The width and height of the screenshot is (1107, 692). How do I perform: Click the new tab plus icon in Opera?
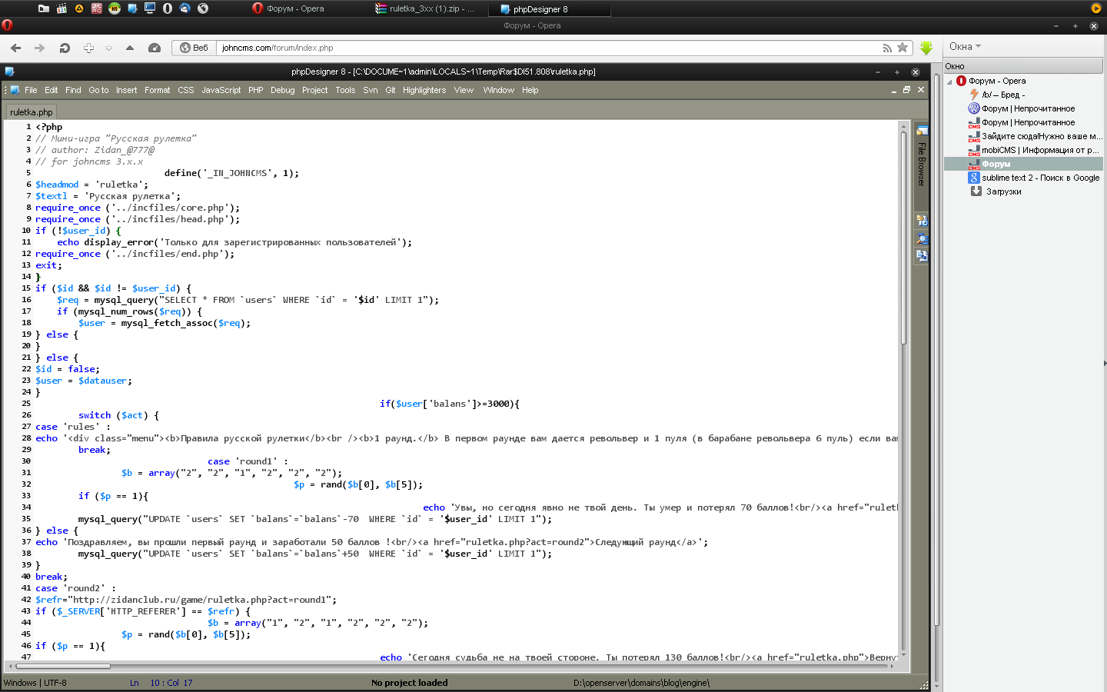(88, 48)
